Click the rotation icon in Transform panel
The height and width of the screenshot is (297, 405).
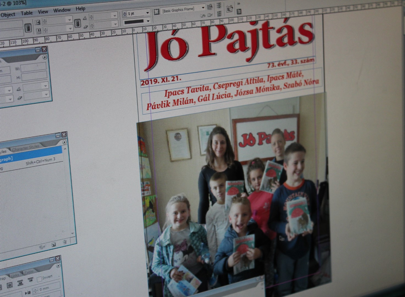coord(19,89)
